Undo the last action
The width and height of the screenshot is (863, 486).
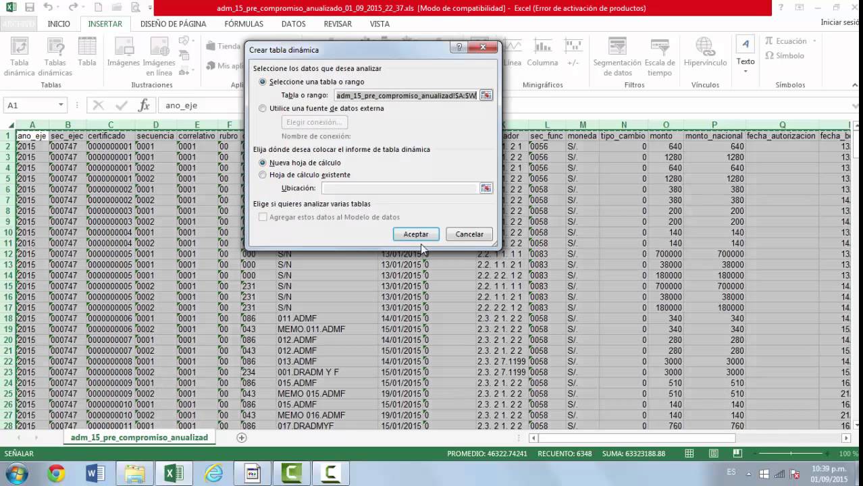pos(48,7)
